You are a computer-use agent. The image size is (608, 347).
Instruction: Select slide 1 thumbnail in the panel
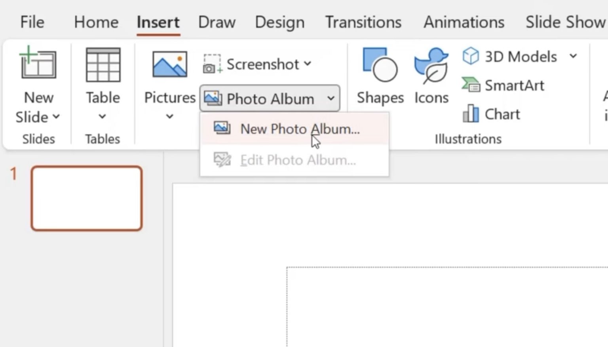[86, 198]
